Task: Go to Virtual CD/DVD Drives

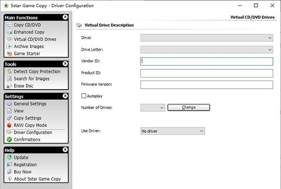Action: (35, 39)
